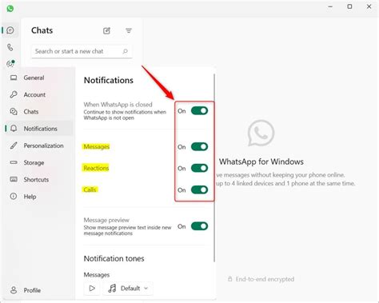Screen dimensions: 379x303
Task: Click the 'Message preview' label
Action: click(106, 220)
